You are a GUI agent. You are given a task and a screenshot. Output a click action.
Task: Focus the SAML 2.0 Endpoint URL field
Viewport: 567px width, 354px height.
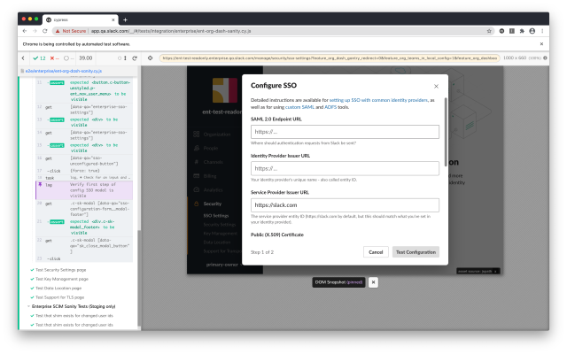[x=345, y=132]
